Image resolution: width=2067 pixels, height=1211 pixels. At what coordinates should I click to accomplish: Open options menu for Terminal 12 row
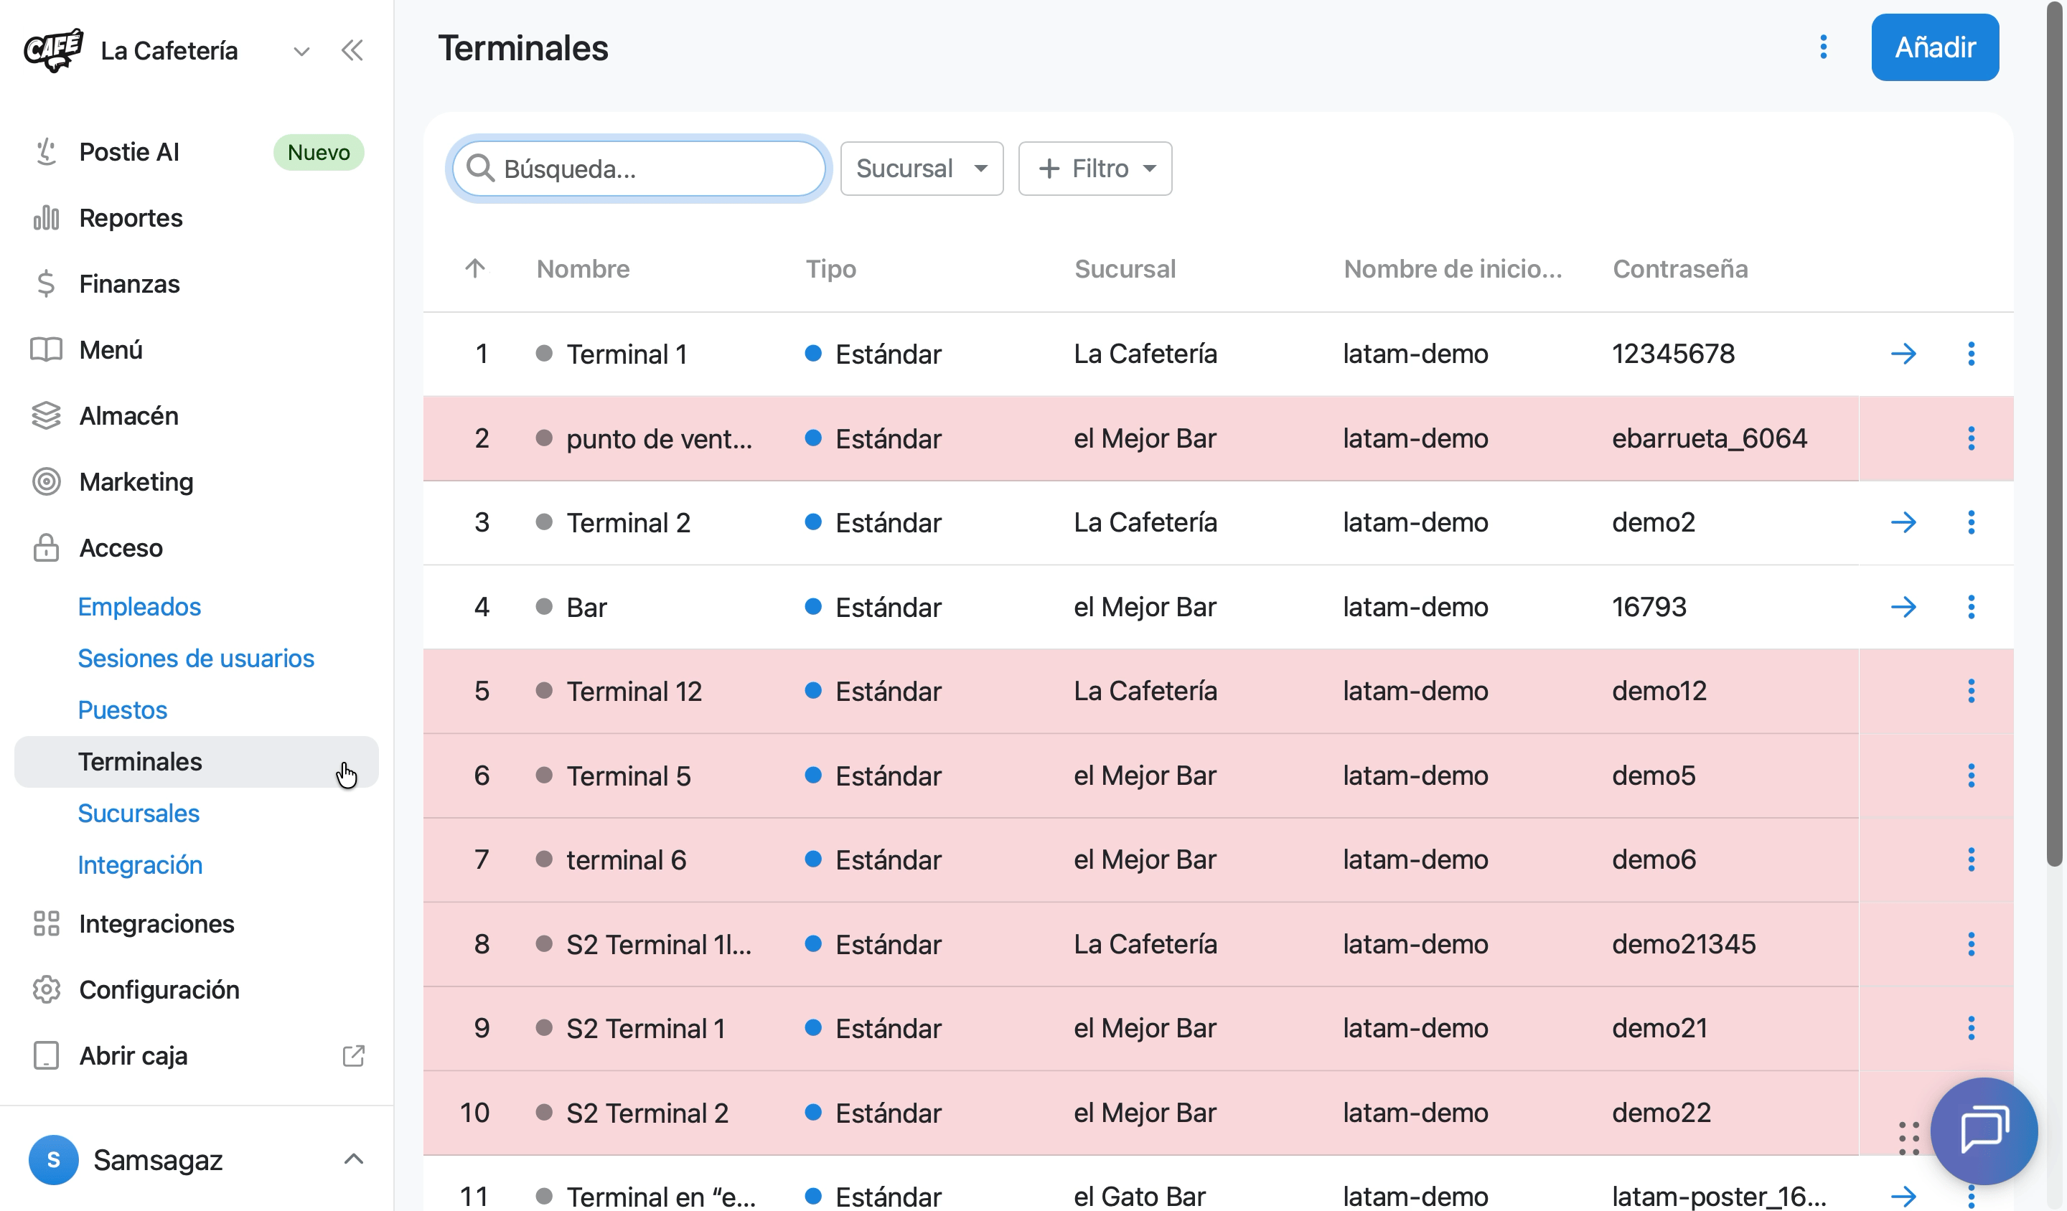[x=1971, y=691]
